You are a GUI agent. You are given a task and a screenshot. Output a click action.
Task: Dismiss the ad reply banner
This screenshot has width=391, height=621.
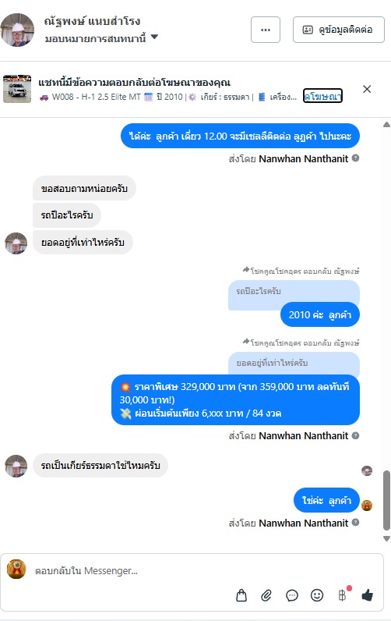[x=367, y=89]
